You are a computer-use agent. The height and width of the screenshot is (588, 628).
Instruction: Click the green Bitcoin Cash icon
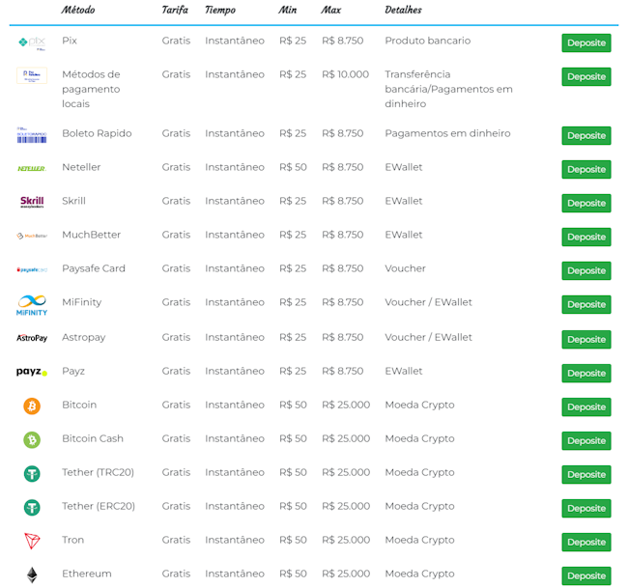32,440
